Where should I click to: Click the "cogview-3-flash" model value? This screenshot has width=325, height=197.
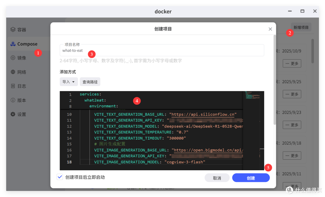[185, 162]
